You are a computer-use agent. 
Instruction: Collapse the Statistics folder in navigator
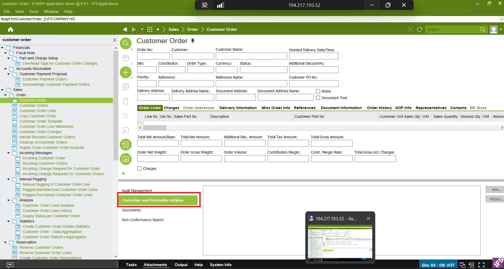tap(9, 221)
